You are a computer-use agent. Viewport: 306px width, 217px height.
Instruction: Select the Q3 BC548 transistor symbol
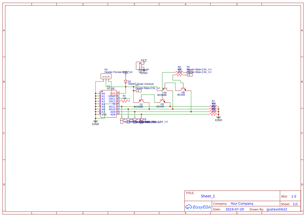[x=162, y=101]
